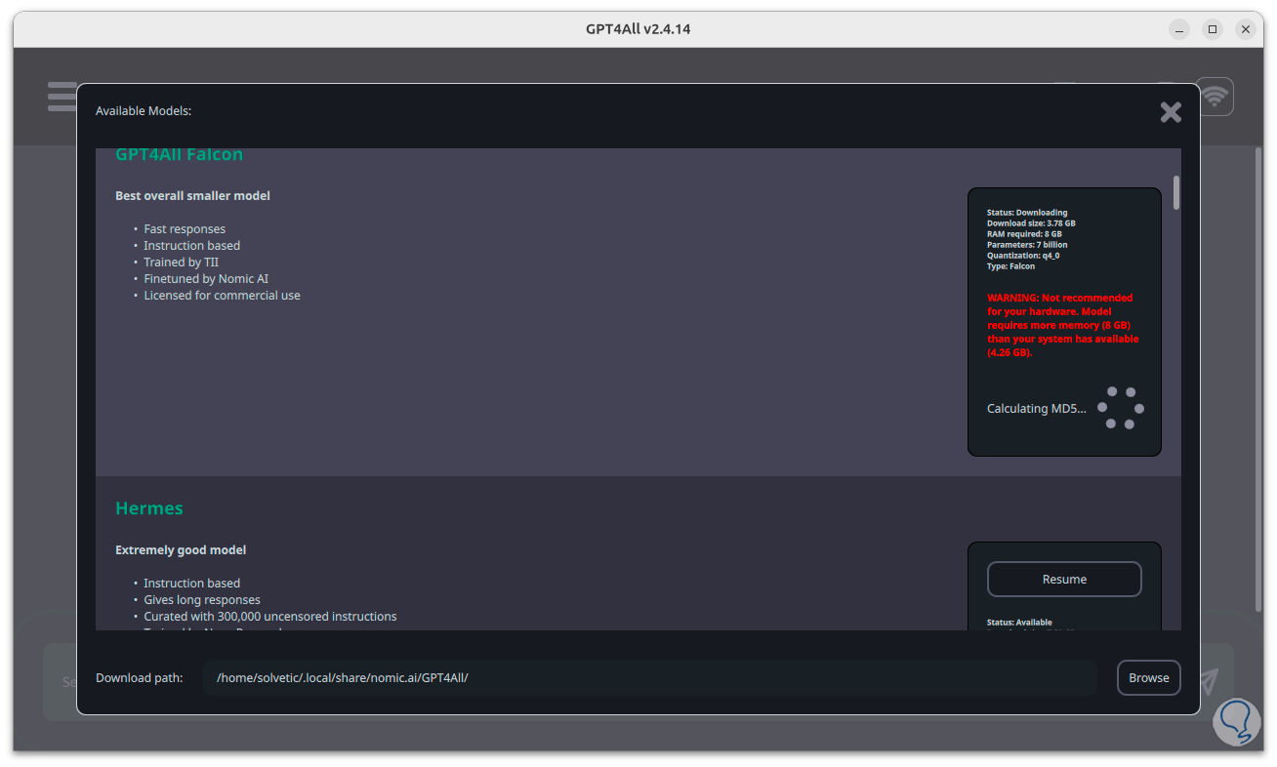Click the "Status: Available" line for Hermes
This screenshot has width=1277, height=767.
tap(1019, 623)
